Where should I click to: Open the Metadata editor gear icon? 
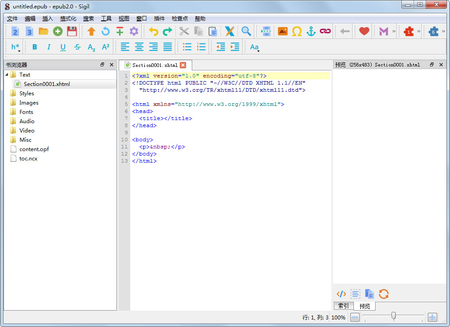(134, 31)
